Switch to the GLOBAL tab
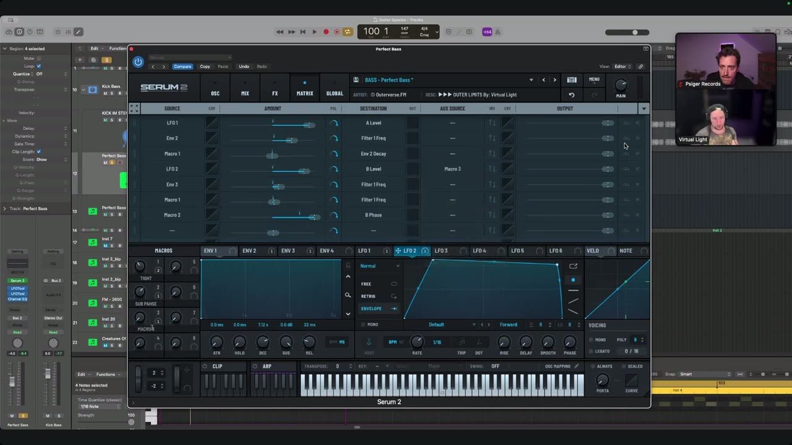 pyautogui.click(x=335, y=88)
